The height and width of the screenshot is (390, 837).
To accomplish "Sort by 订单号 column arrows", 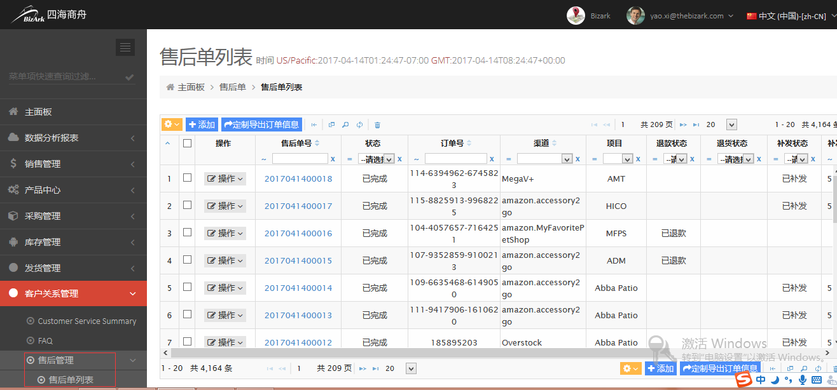I will click(x=468, y=144).
